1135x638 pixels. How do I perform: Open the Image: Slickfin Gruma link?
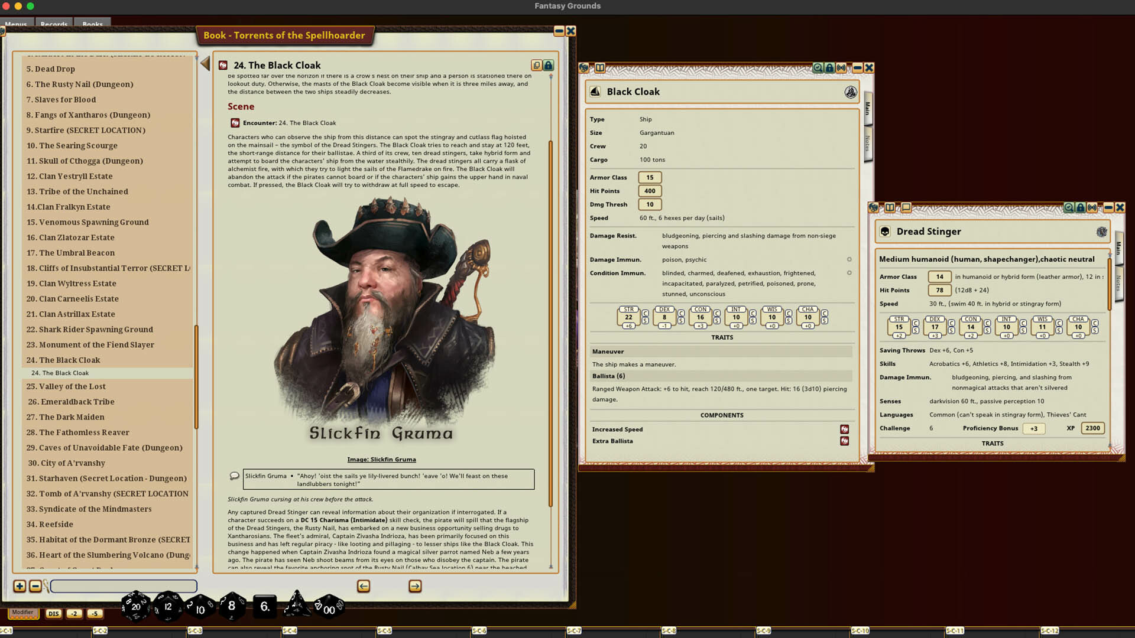381,459
